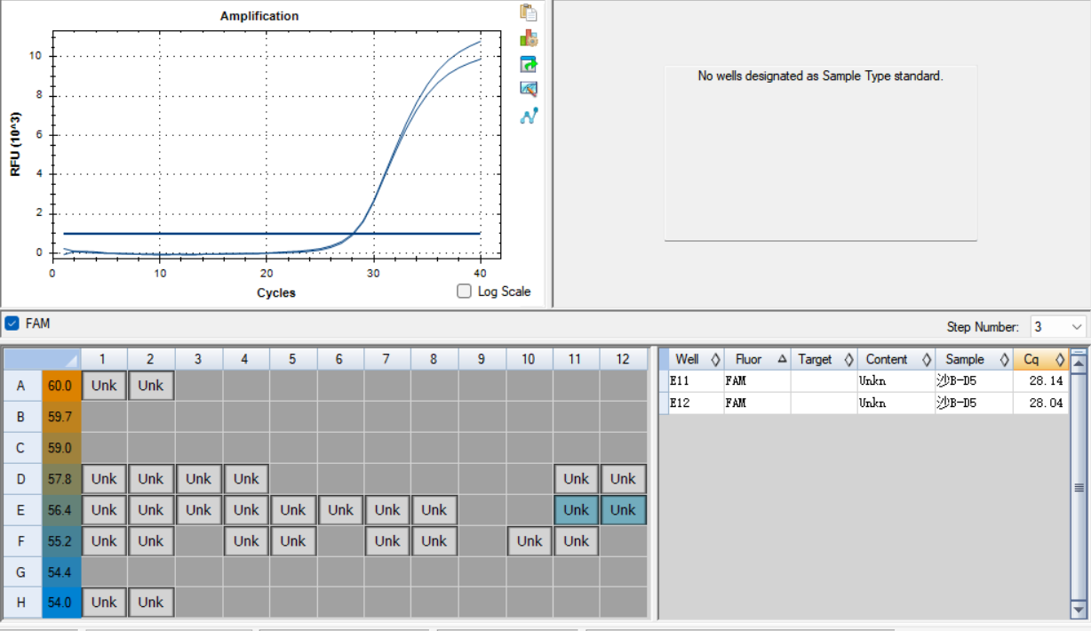Click the results table vertical scrollbar thumb

pyautogui.click(x=1079, y=487)
